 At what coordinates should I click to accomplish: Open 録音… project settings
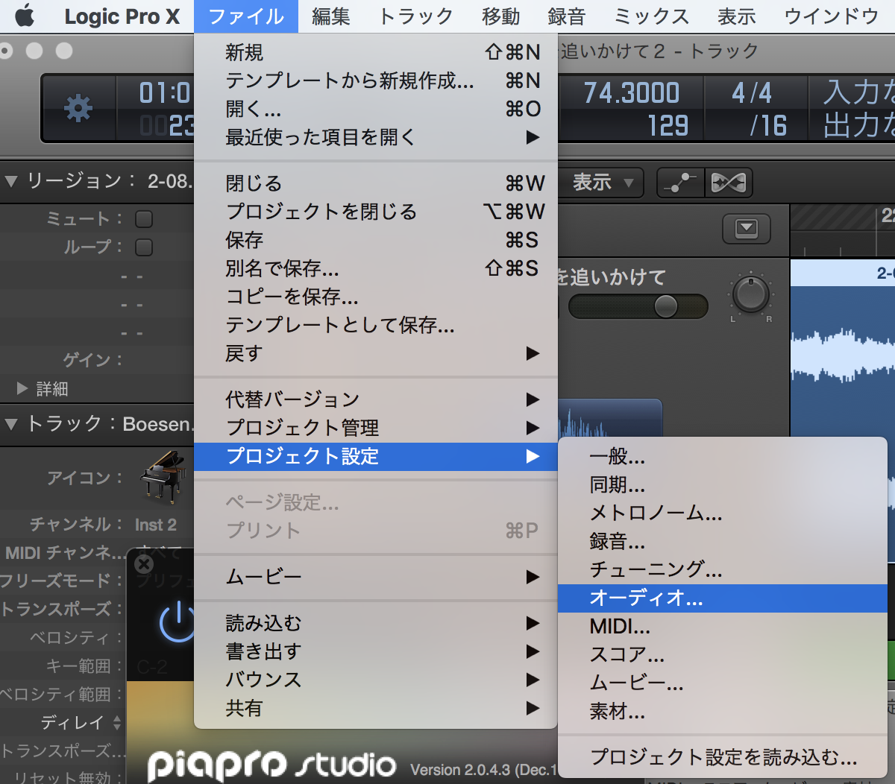click(x=723, y=541)
